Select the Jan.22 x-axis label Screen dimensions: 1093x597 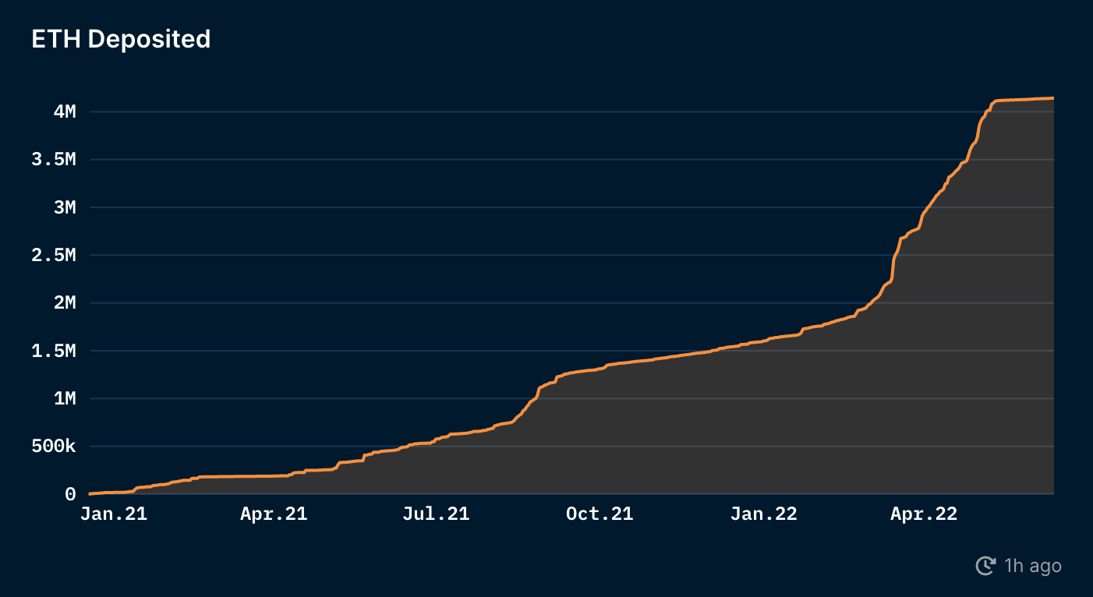tap(763, 514)
